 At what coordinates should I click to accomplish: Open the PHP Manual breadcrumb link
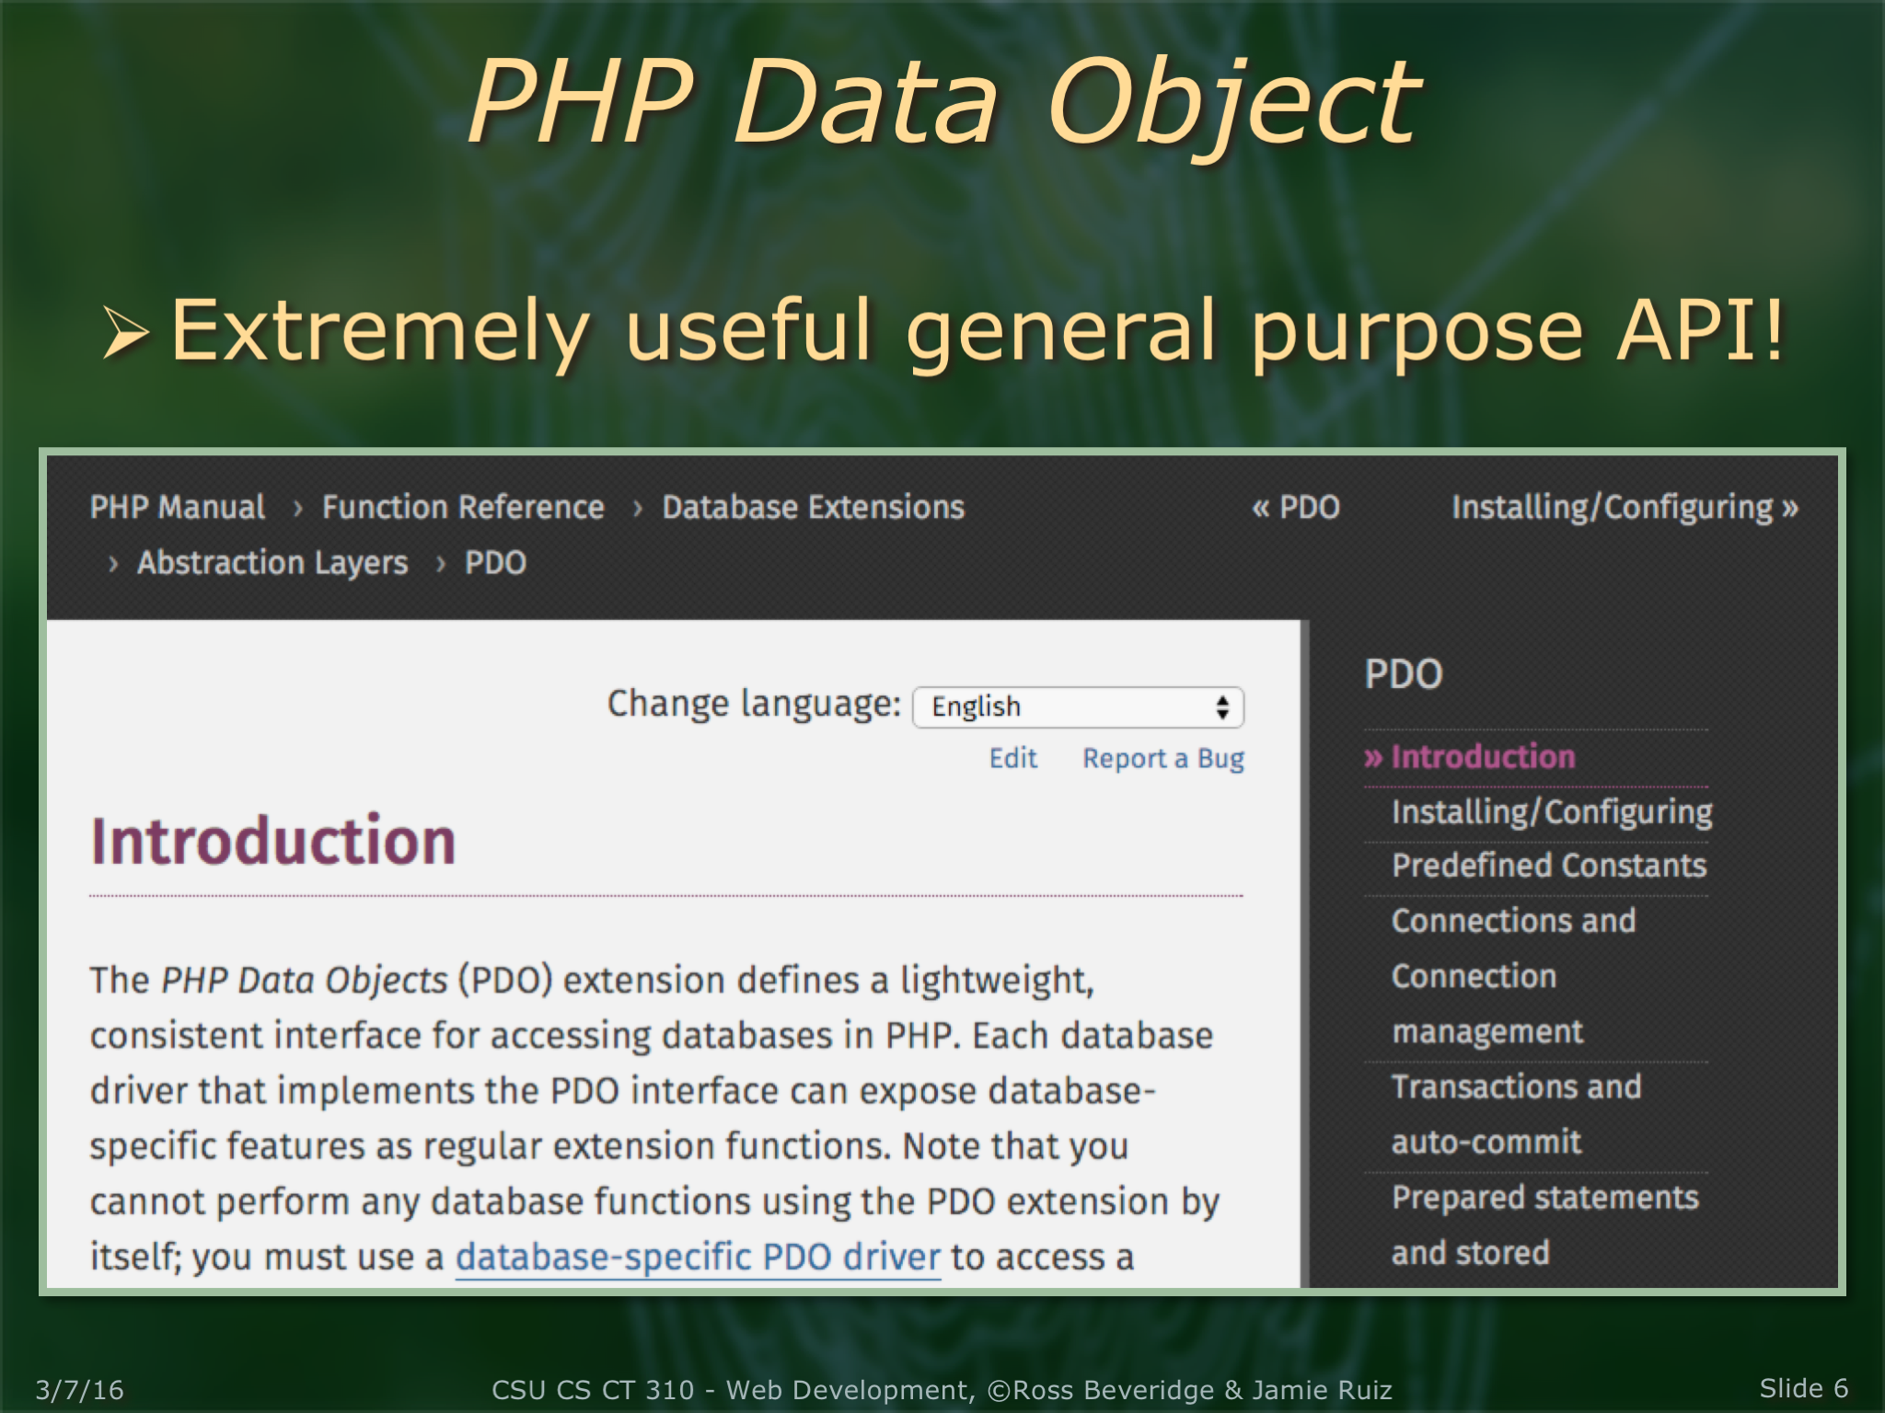tap(178, 508)
